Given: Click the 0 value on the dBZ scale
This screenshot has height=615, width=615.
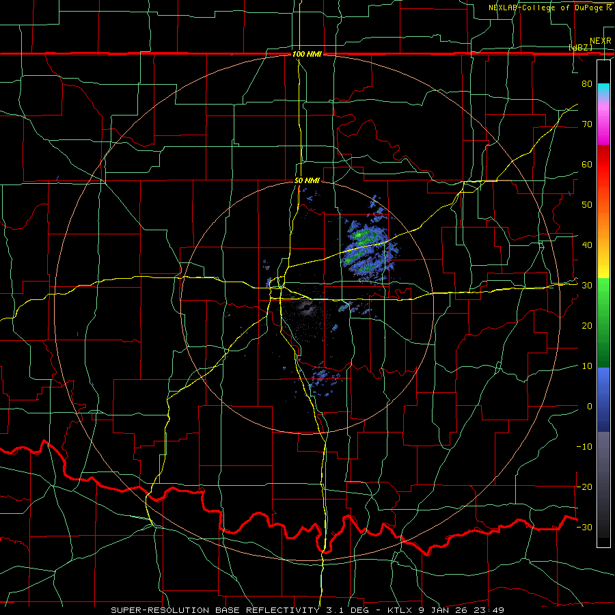Looking at the screenshot, I should click(590, 407).
